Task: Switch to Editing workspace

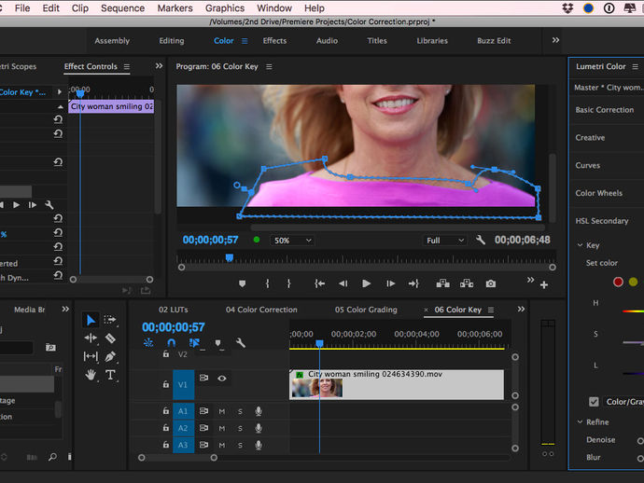Action: click(172, 41)
